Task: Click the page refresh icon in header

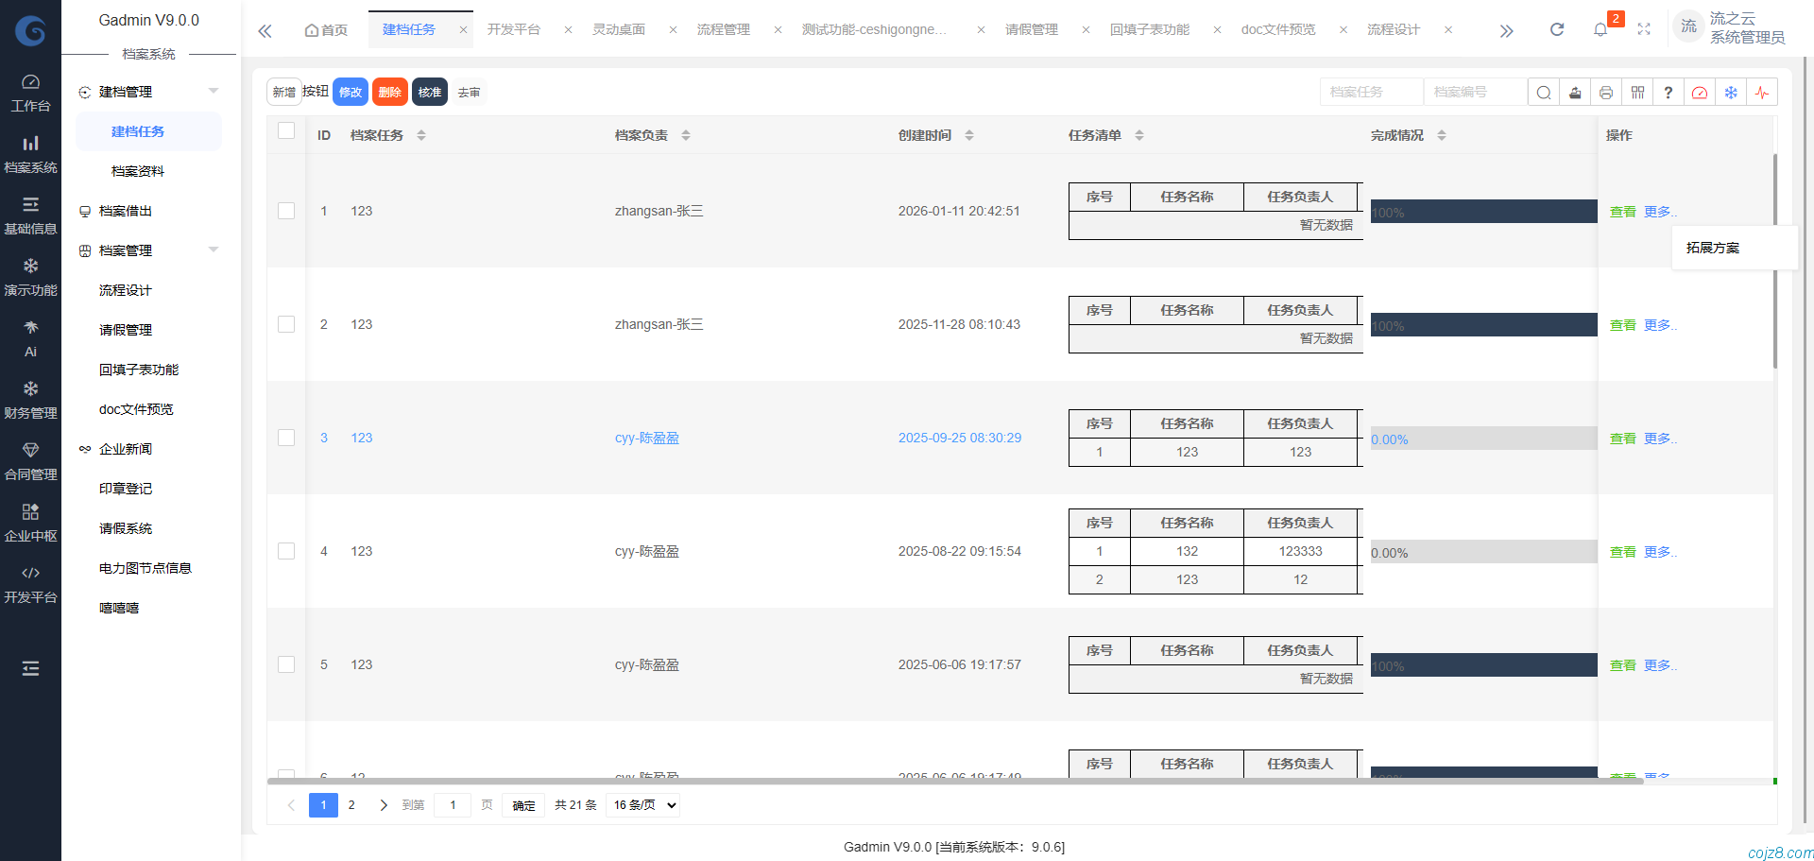Action: (1557, 29)
